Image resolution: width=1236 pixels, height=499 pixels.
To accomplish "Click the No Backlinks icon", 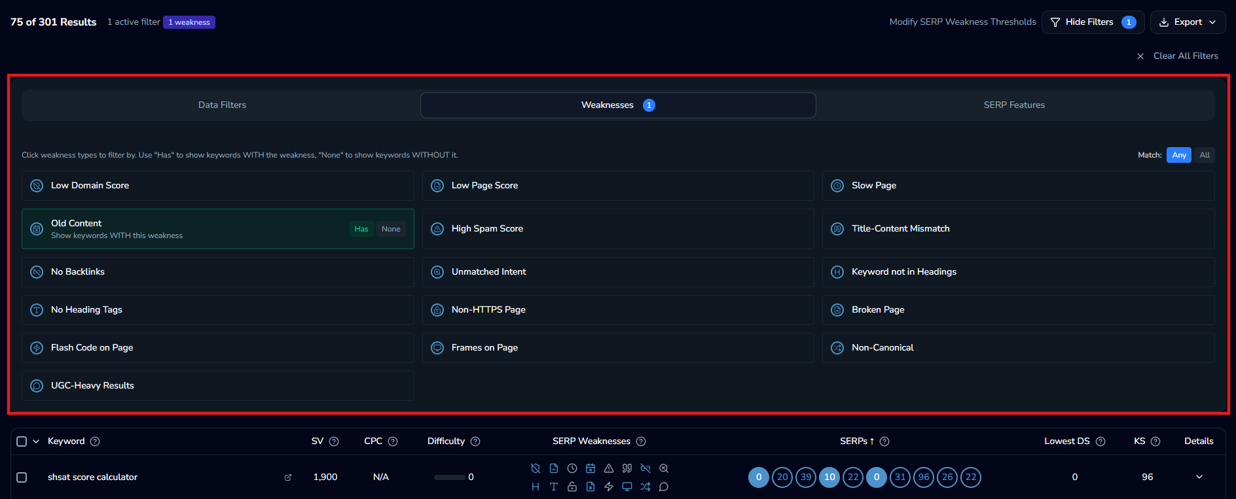I will (x=37, y=272).
